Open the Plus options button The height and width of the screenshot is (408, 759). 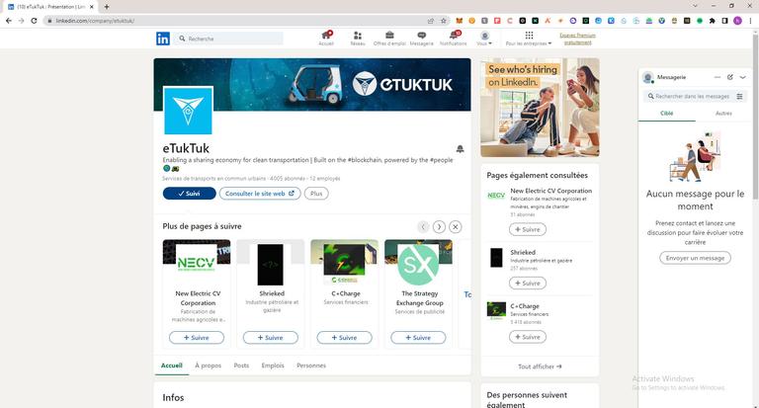point(316,193)
